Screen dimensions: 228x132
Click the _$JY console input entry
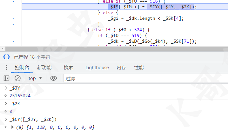point(15,88)
